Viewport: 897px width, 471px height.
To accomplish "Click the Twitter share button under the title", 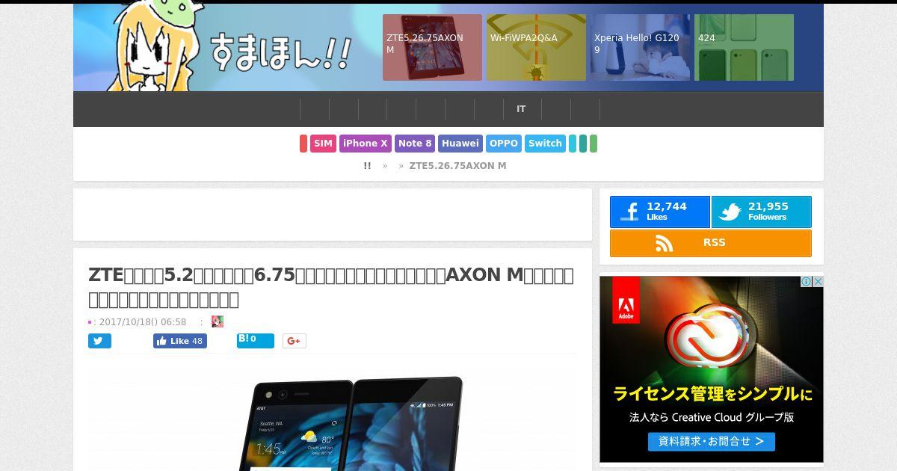I will (x=99, y=341).
